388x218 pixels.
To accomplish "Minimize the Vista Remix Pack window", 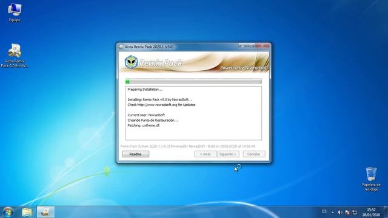I will click(x=242, y=46).
